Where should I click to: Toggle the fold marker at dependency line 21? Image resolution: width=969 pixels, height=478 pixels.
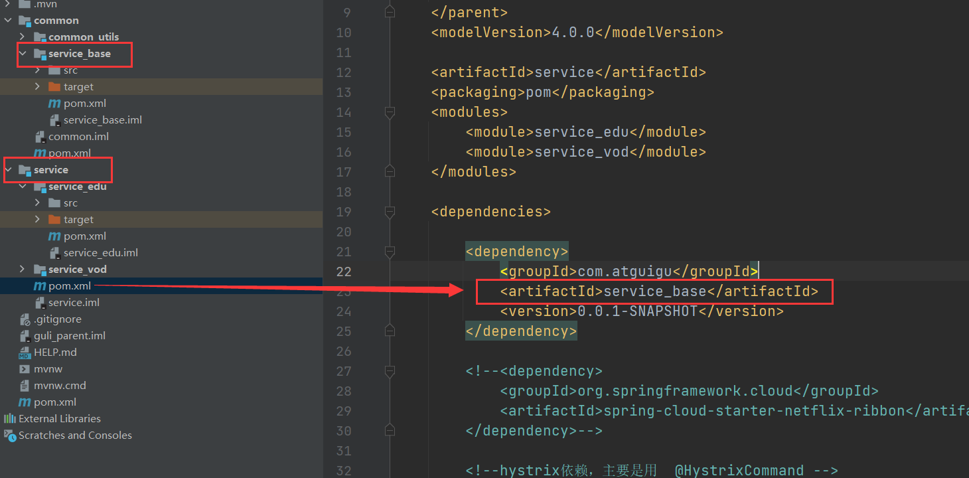390,252
